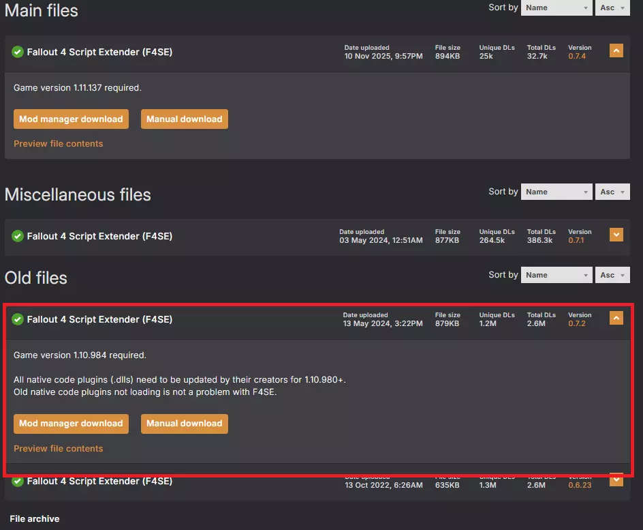Click green checkmark icon beside version 0.6.23 file
Viewport: 643px width, 530px height.
[18, 481]
